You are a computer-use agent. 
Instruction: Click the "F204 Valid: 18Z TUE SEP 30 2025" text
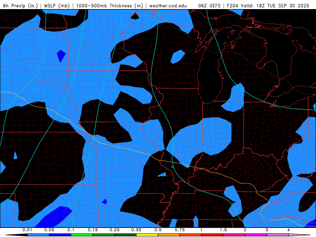pos(268,6)
